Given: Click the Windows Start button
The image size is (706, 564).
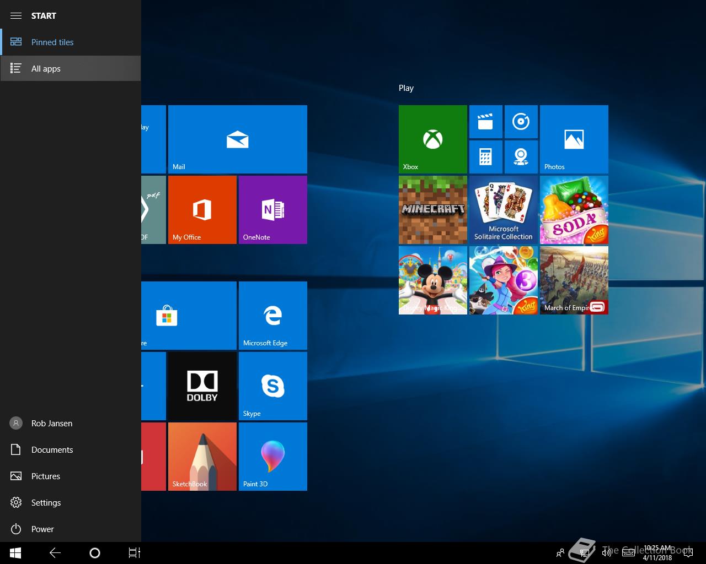Looking at the screenshot, I should point(15,553).
